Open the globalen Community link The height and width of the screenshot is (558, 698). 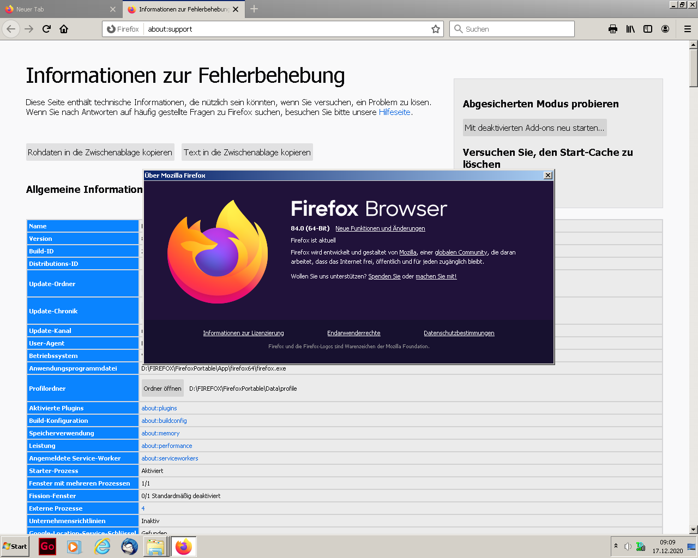461,252
